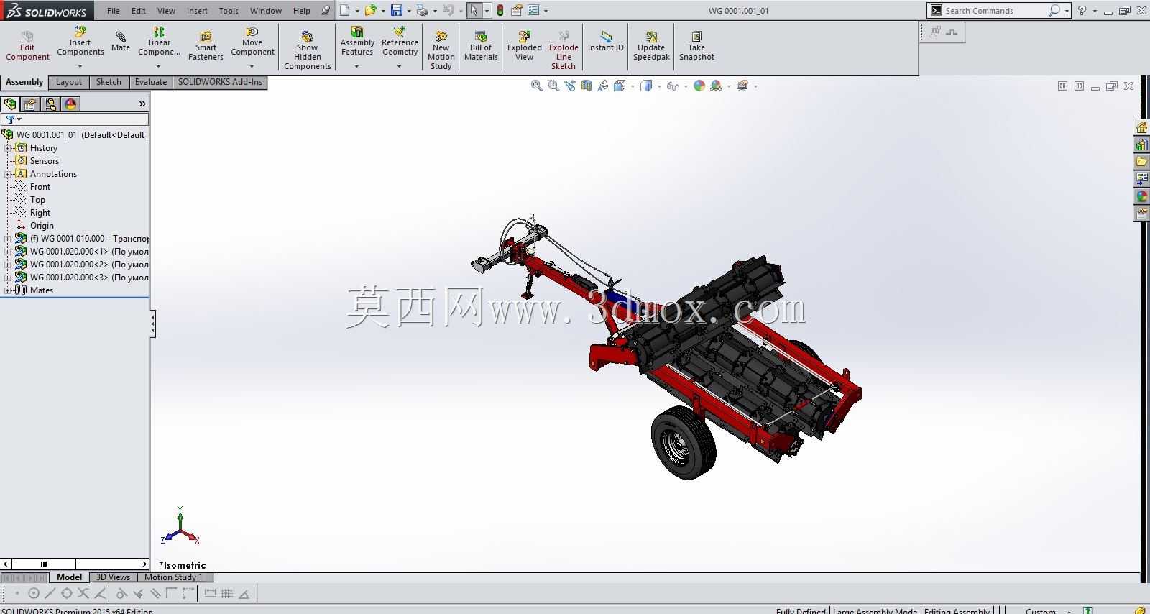Image resolution: width=1150 pixels, height=614 pixels.
Task: Toggle Instant3D mode
Action: [x=606, y=42]
